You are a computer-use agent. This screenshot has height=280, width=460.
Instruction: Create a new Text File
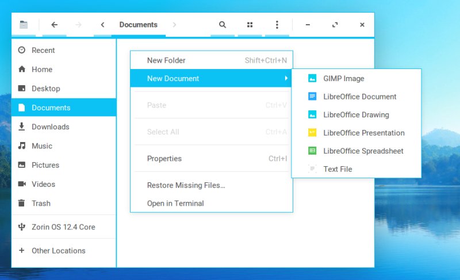[356, 169]
